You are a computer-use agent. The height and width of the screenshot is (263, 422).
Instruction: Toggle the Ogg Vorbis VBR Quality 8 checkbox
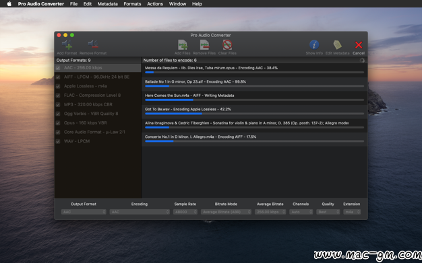(58, 114)
